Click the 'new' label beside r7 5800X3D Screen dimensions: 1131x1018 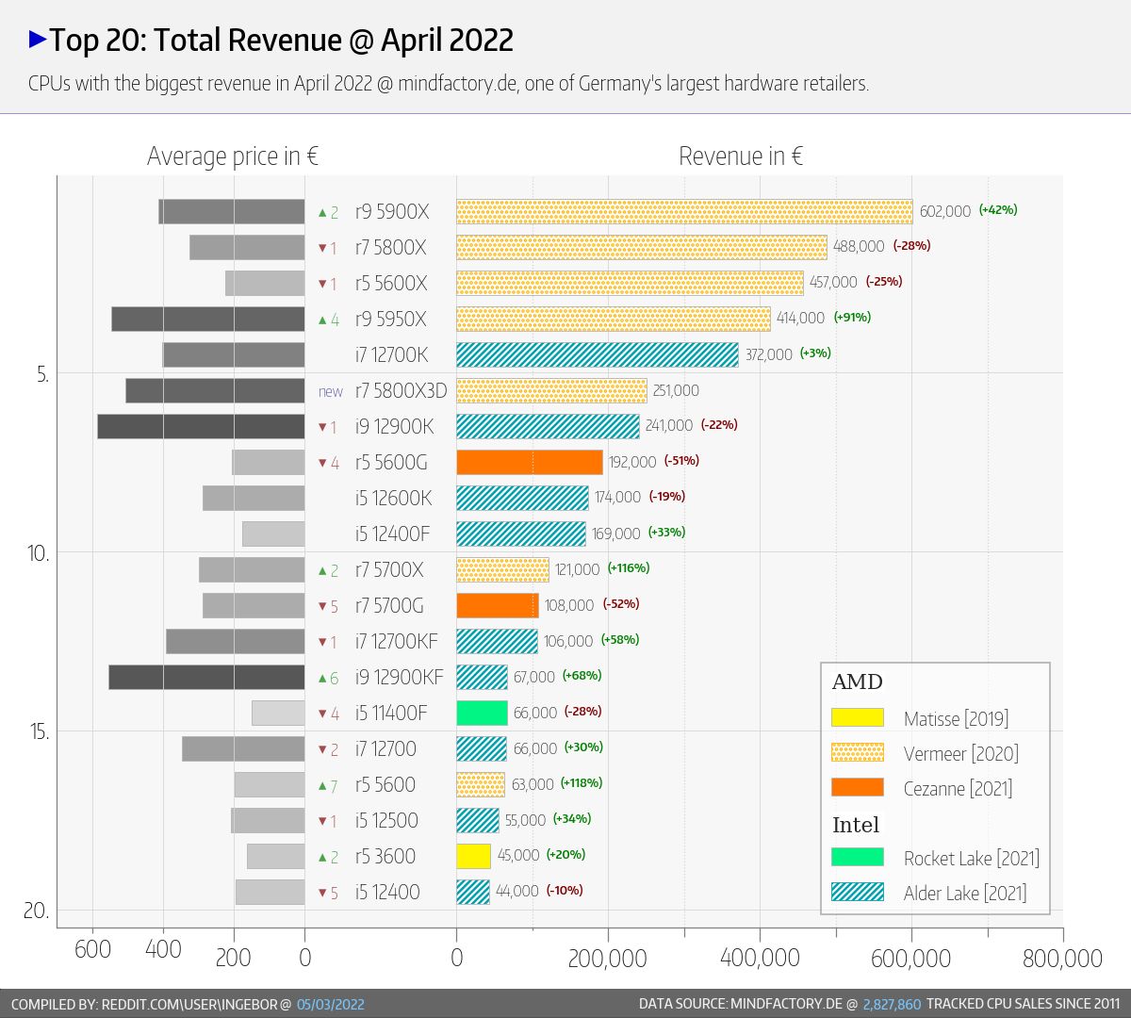(x=331, y=392)
